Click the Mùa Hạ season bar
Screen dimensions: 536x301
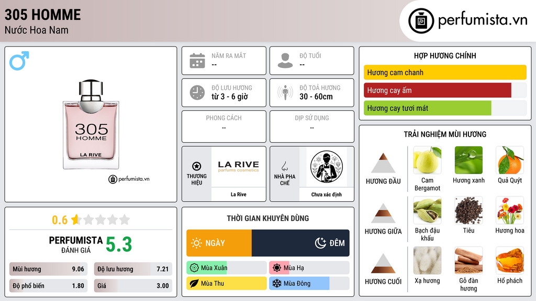click(x=309, y=268)
